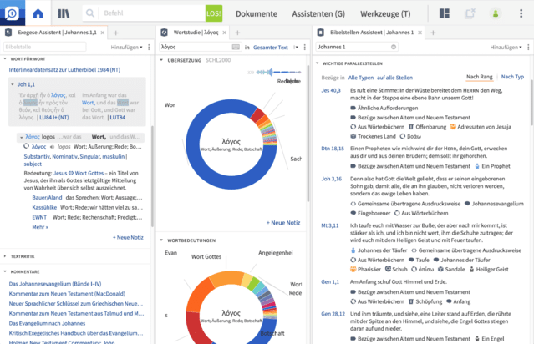Collapse the Joh 1,1 verse section

tap(13, 83)
